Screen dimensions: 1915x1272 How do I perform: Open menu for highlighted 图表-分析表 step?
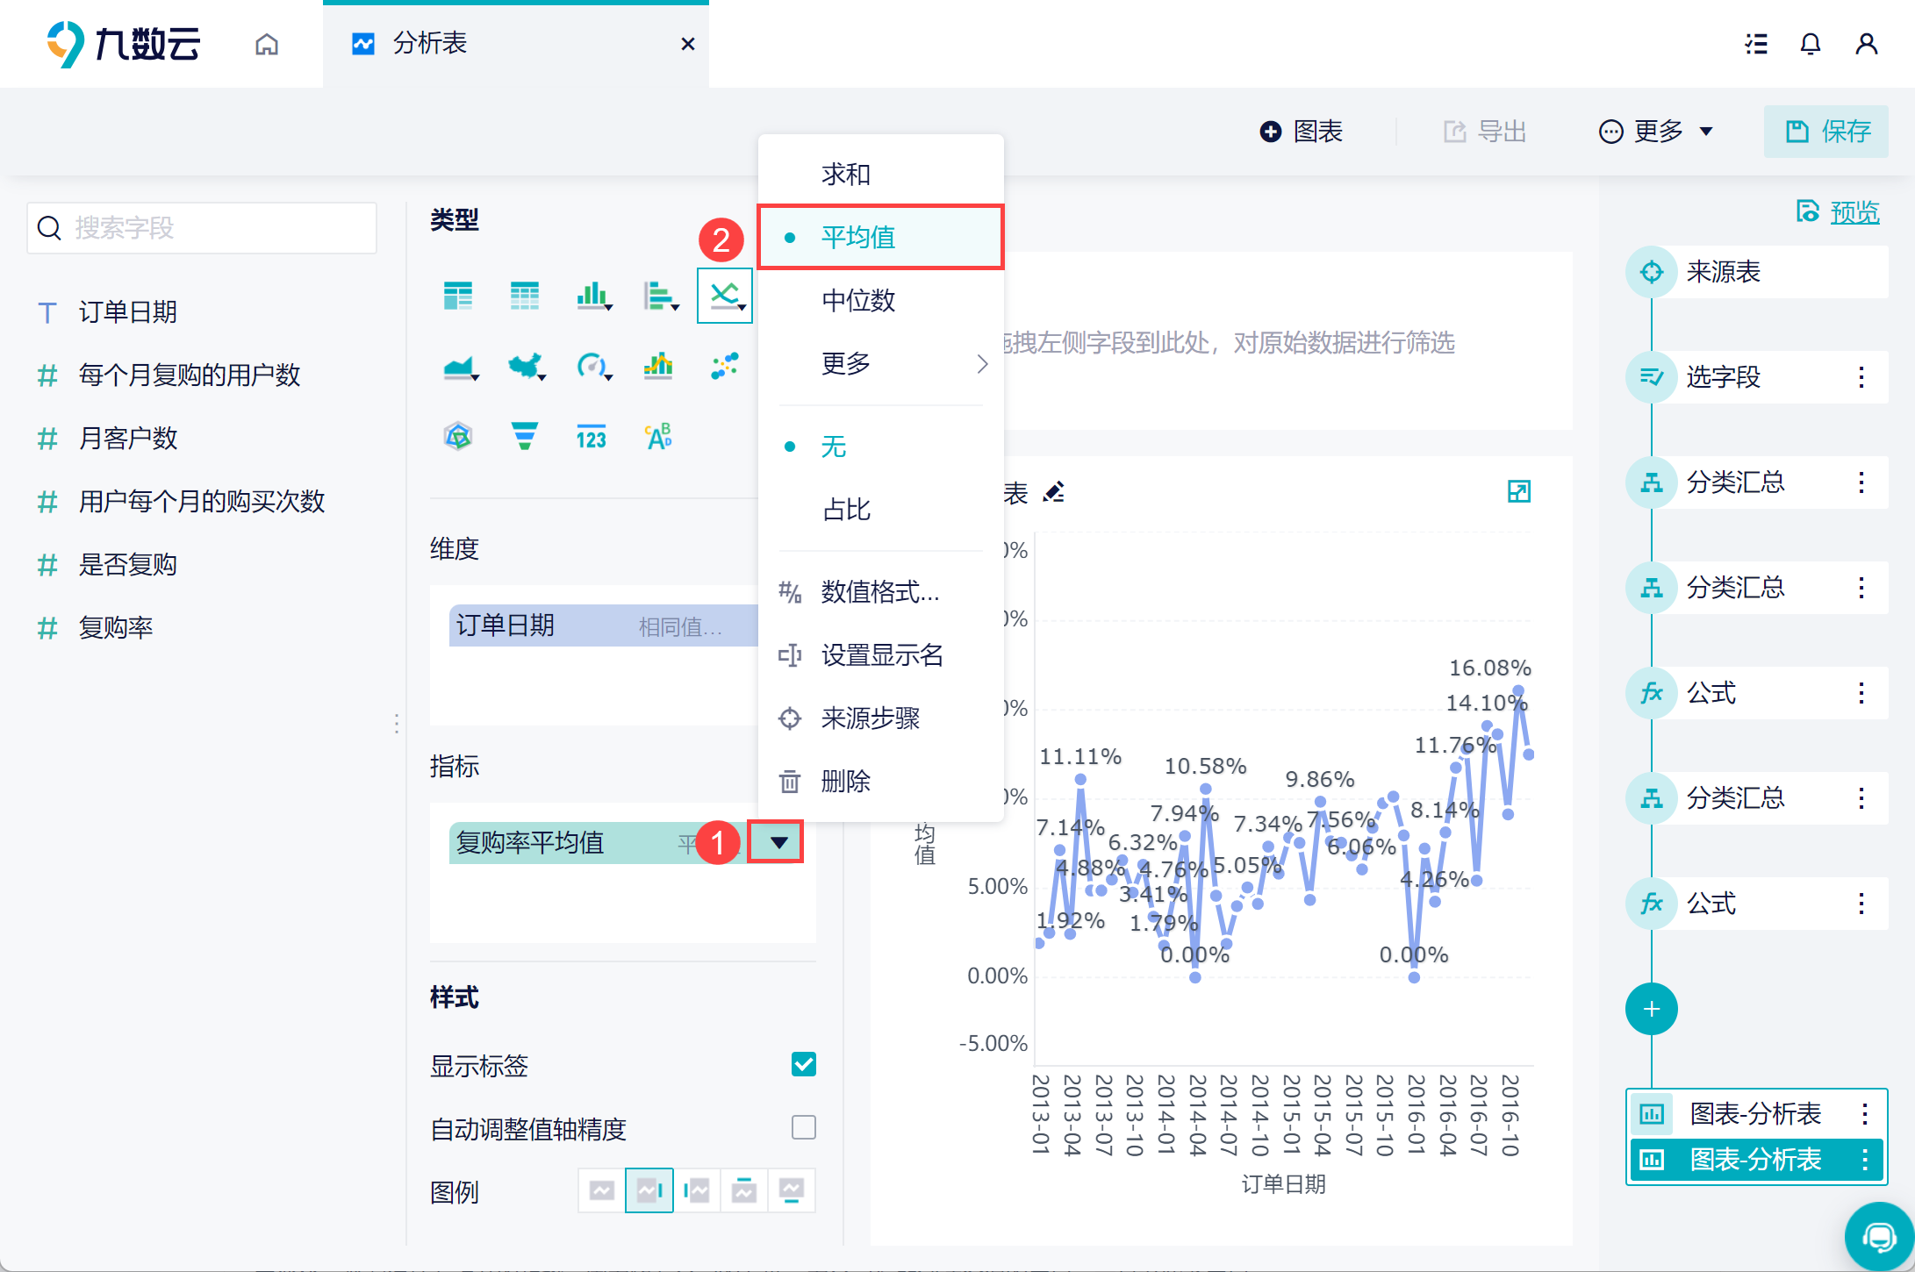click(1865, 1160)
